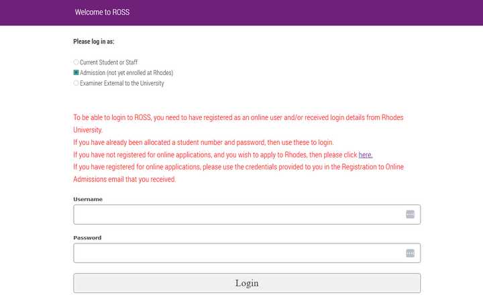Click the 'Please log in as:' heading
The image size is (483, 297).
point(94,42)
